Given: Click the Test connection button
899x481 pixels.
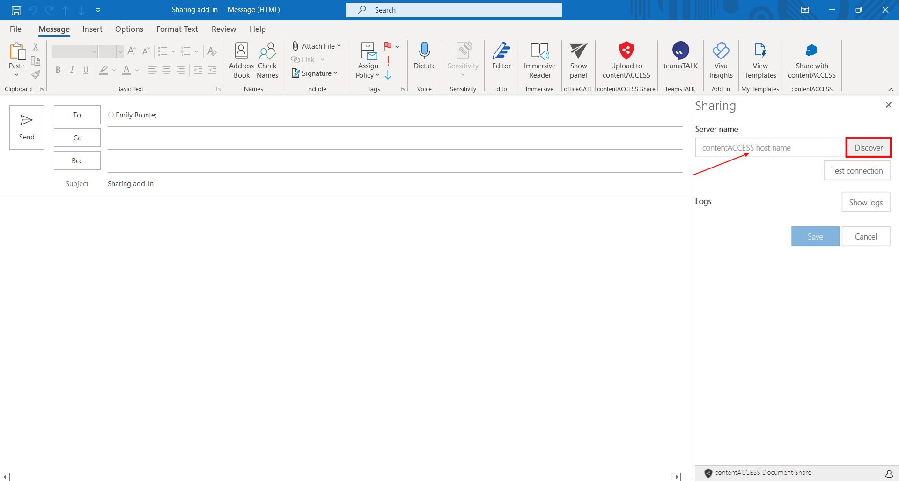Looking at the screenshot, I should (x=856, y=171).
